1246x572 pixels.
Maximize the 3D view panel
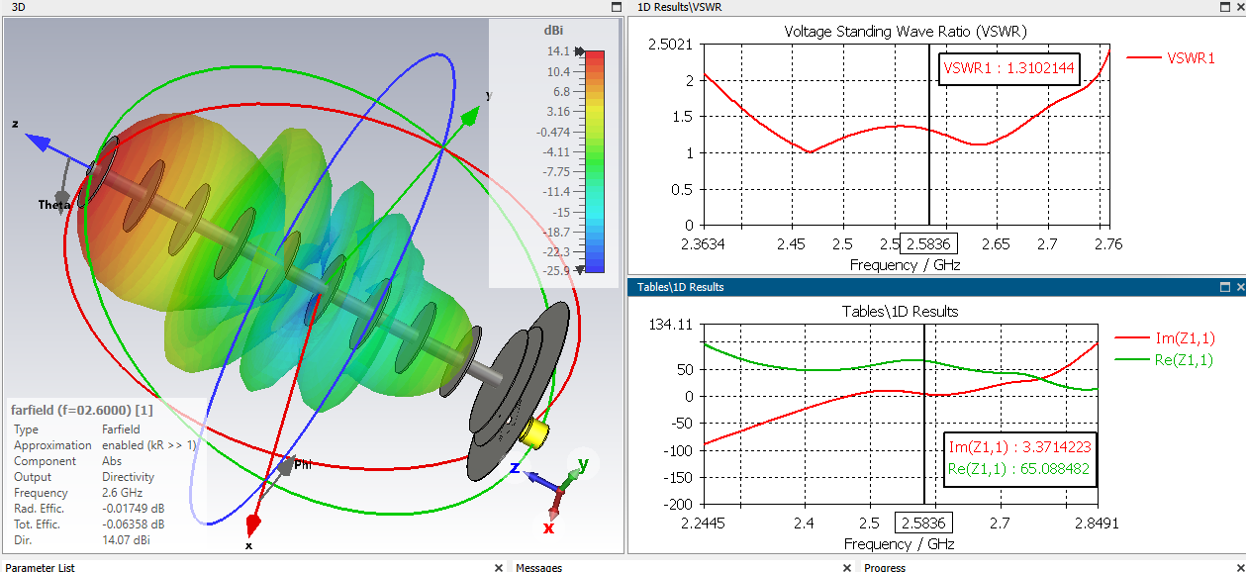point(615,7)
